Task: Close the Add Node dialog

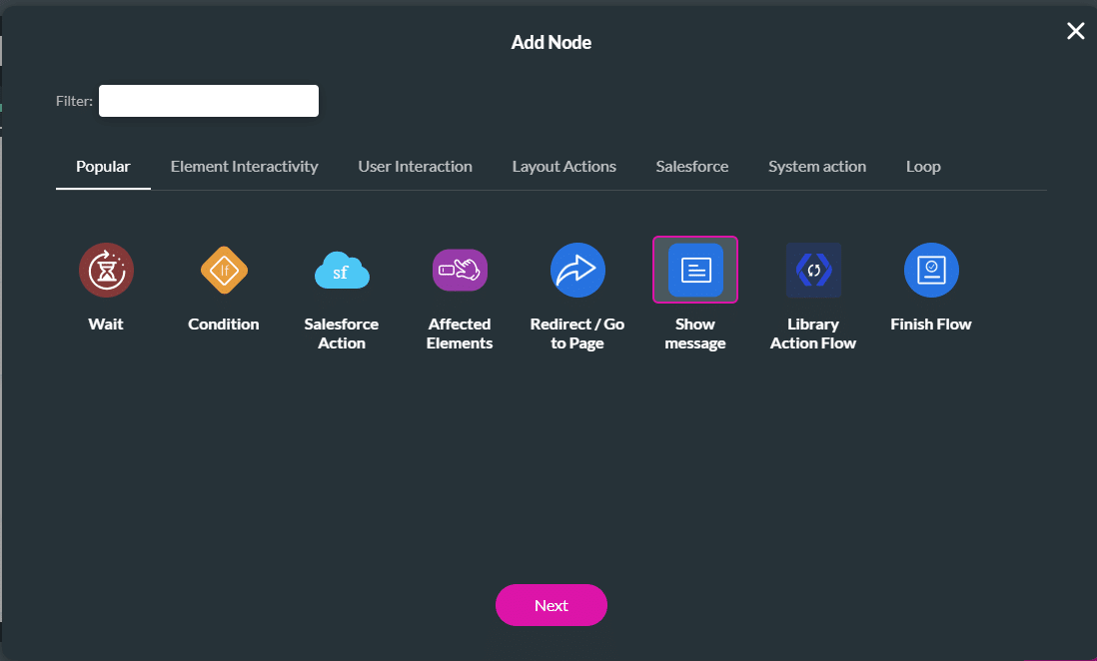Action: (1075, 31)
